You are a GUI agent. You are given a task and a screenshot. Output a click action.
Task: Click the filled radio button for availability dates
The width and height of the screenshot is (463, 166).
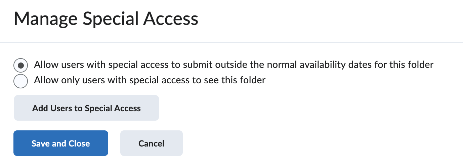coord(21,65)
